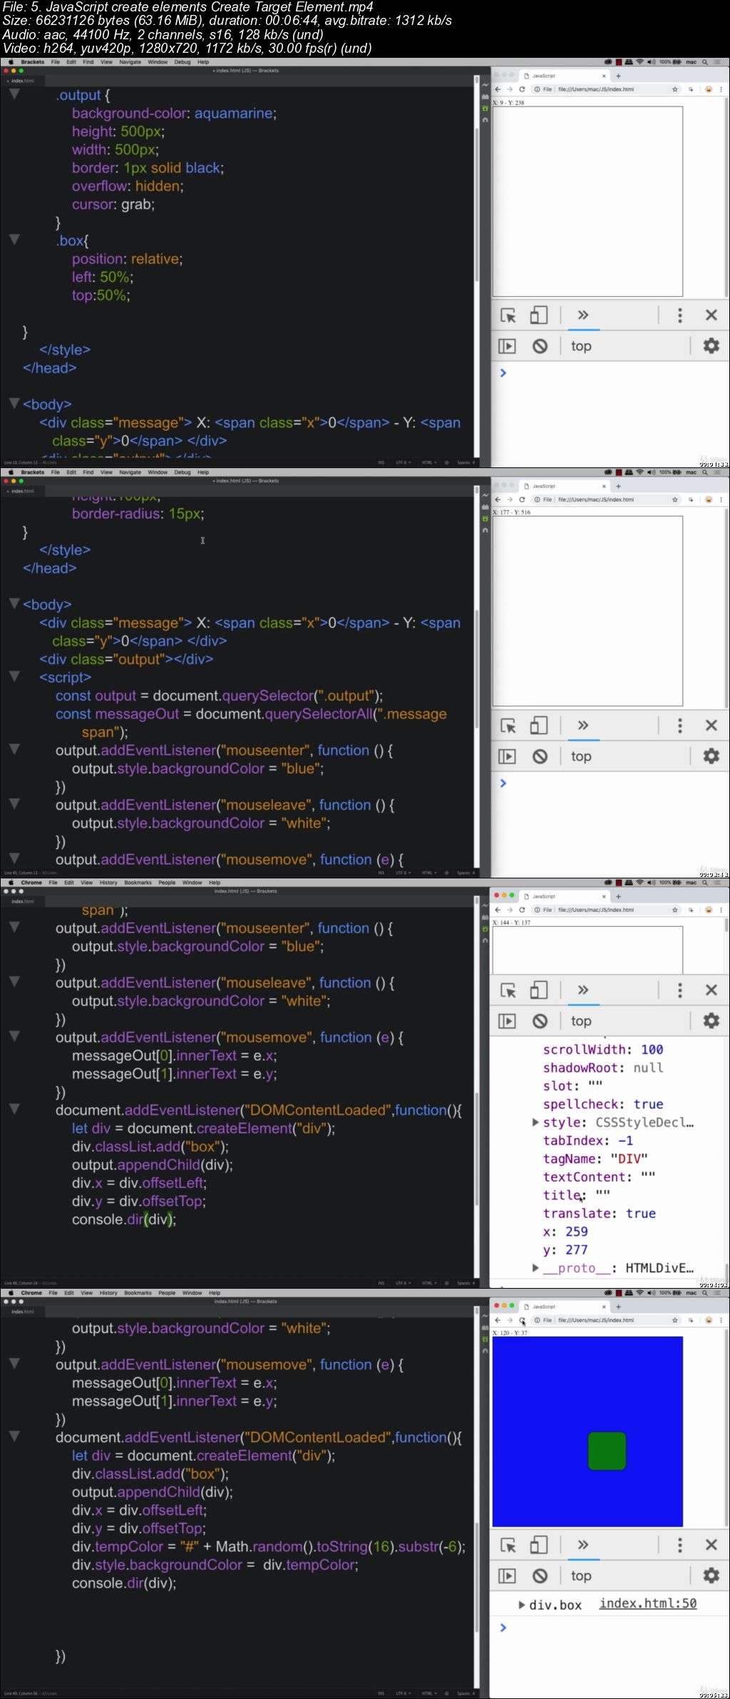This screenshot has height=1699, width=730.
Task: Open Find menu in Brackets, X: 9 frame
Action: [88, 62]
